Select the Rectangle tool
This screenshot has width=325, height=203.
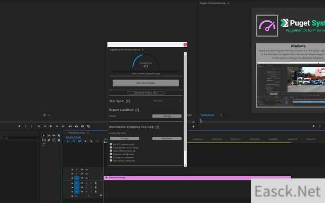click(54, 140)
